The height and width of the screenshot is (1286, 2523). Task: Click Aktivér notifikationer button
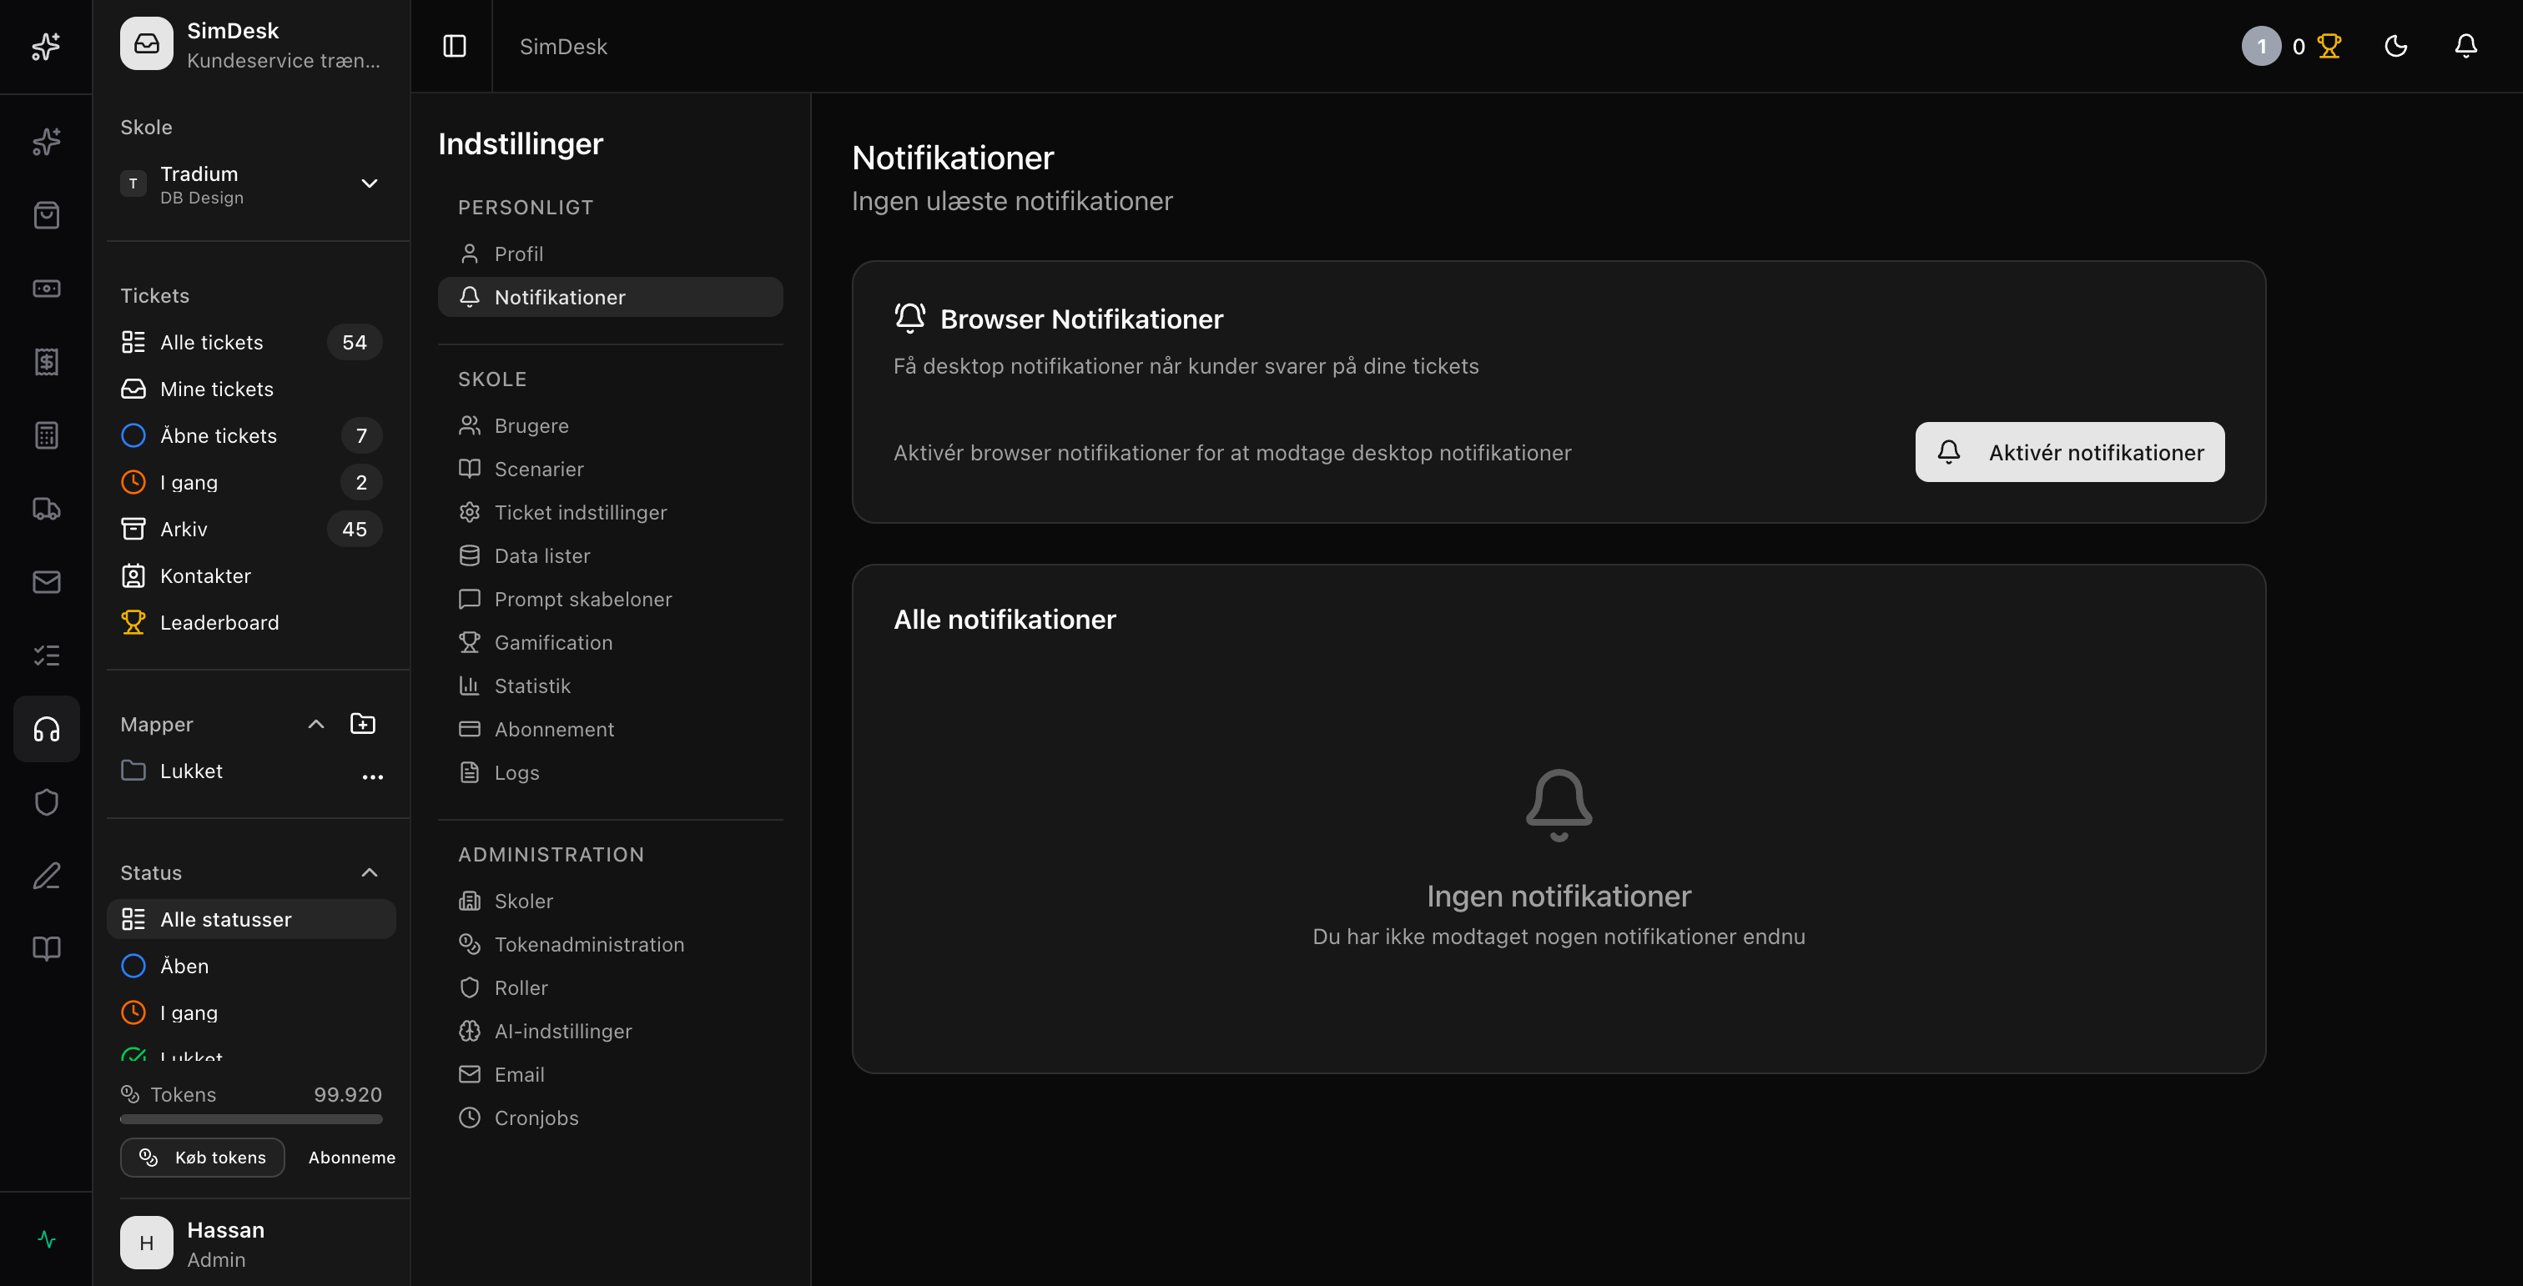click(2069, 452)
